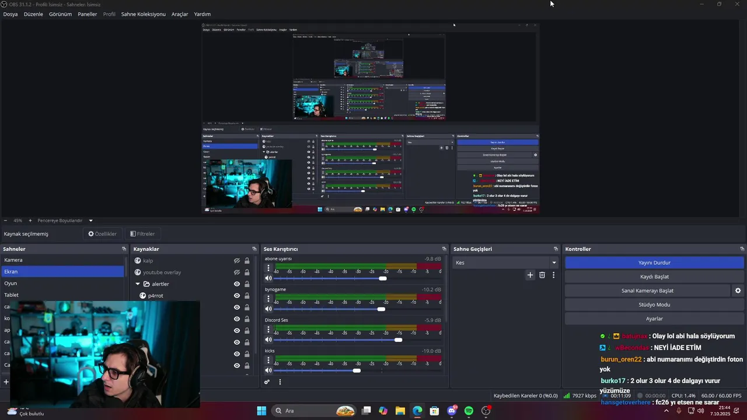
Task: Zoom in the preview
Action: 30,220
